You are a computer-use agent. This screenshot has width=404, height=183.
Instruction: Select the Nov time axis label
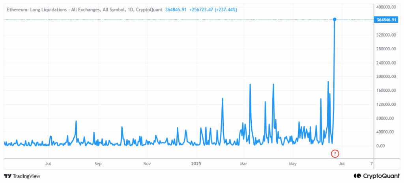(x=147, y=163)
